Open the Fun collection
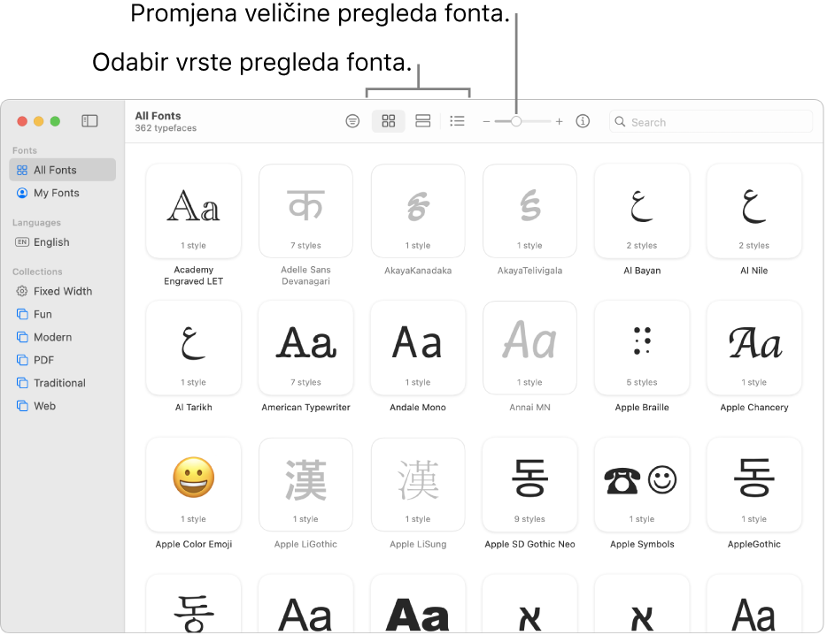Image resolution: width=827 pixels, height=635 pixels. tap(62, 314)
